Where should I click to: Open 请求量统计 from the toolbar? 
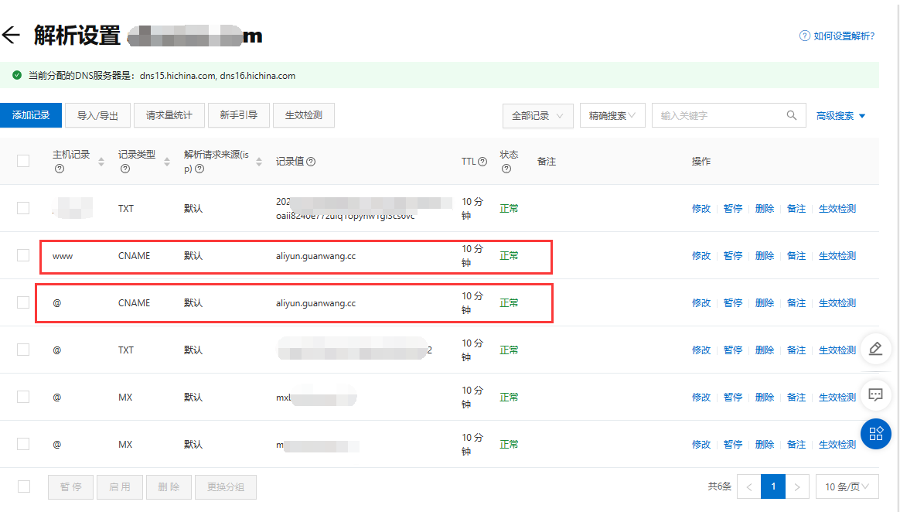point(169,115)
